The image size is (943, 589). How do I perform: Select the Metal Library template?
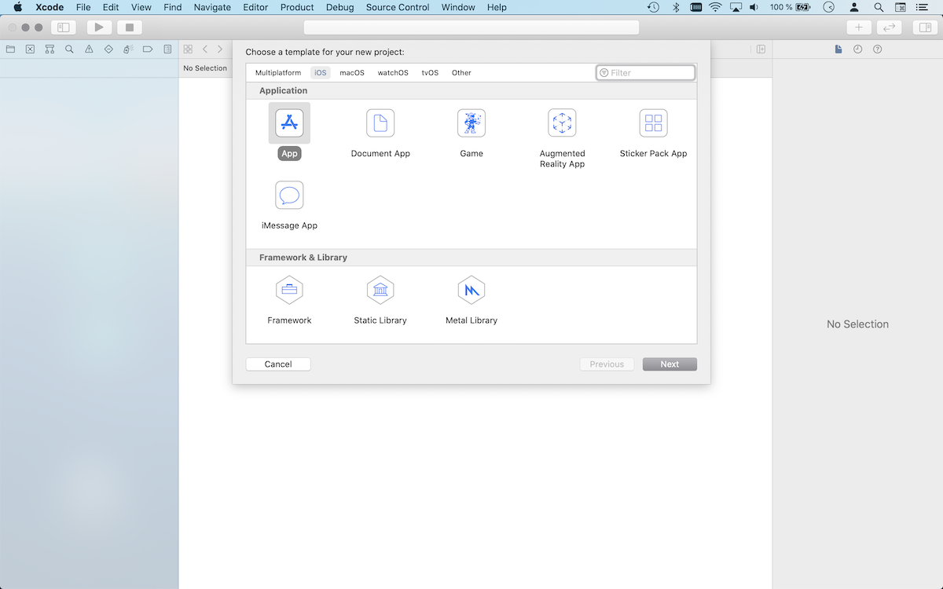(471, 289)
